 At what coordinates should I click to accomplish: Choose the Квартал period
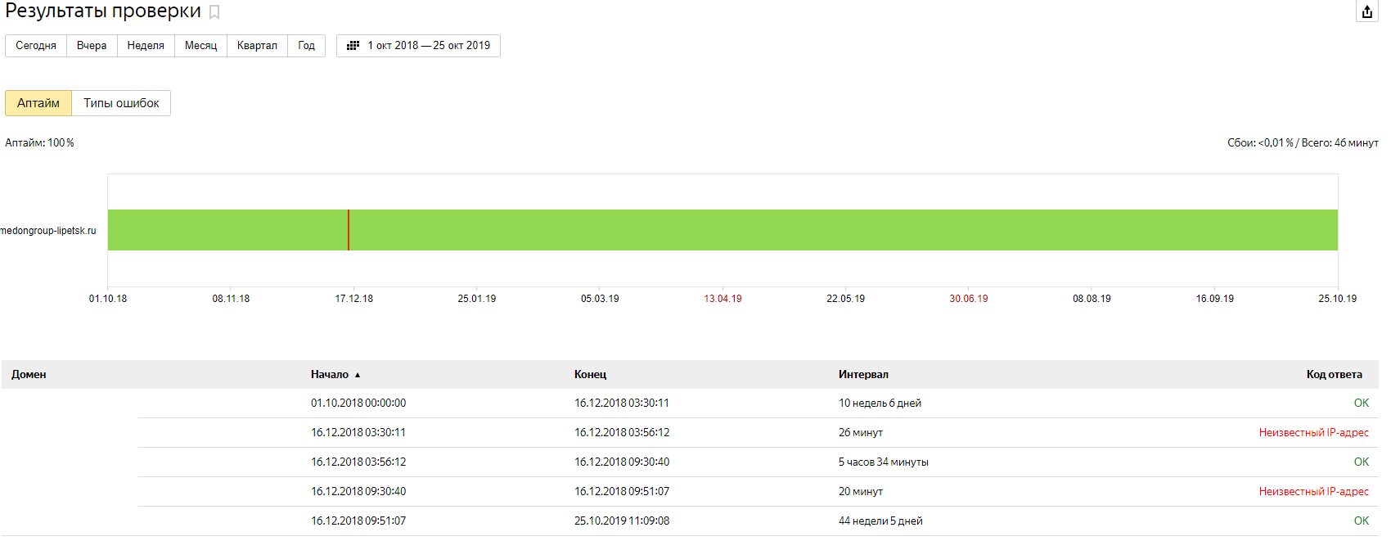257,46
